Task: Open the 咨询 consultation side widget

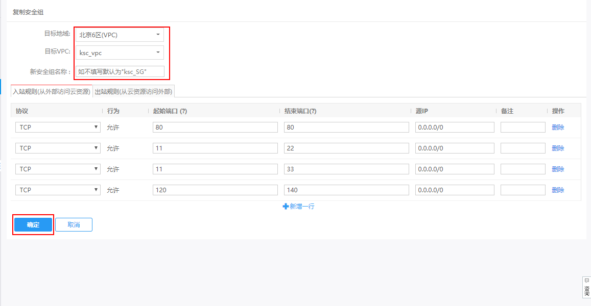Action: tap(586, 288)
